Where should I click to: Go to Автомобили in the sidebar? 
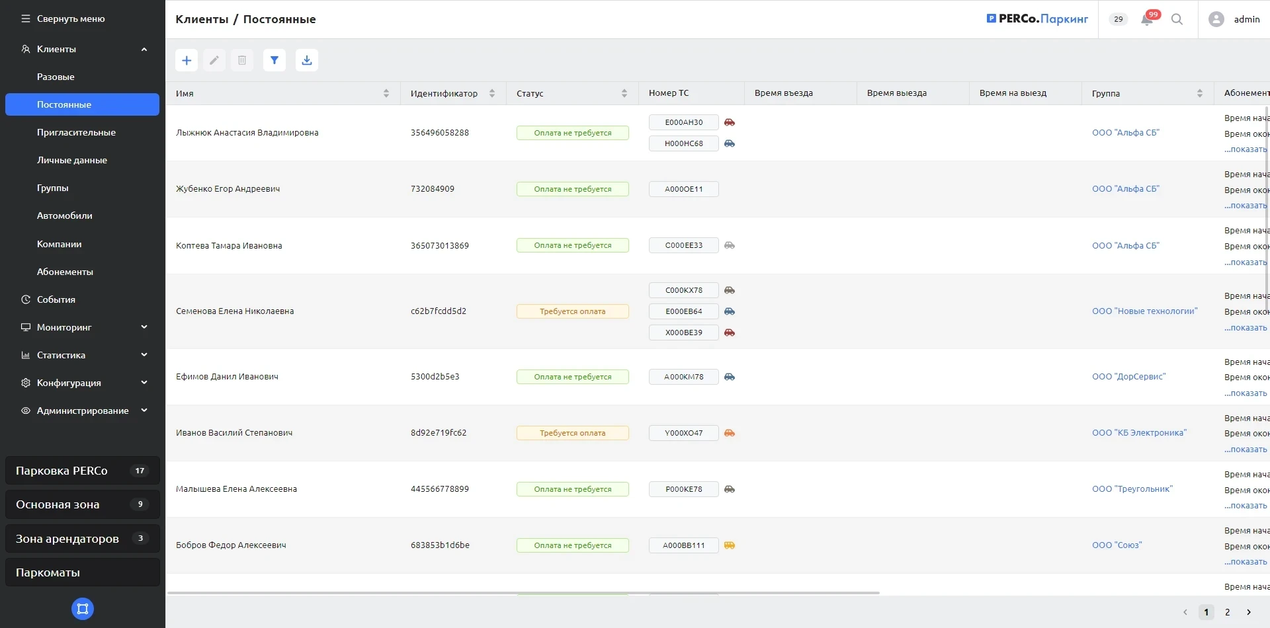(65, 216)
